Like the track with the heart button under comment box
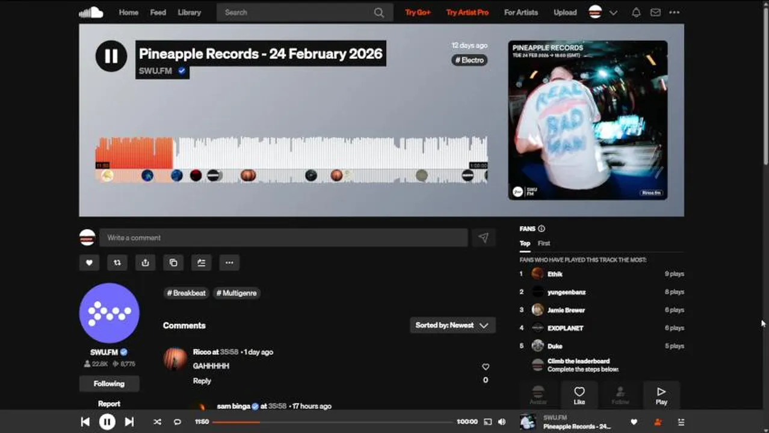This screenshot has width=769, height=433. [89, 263]
